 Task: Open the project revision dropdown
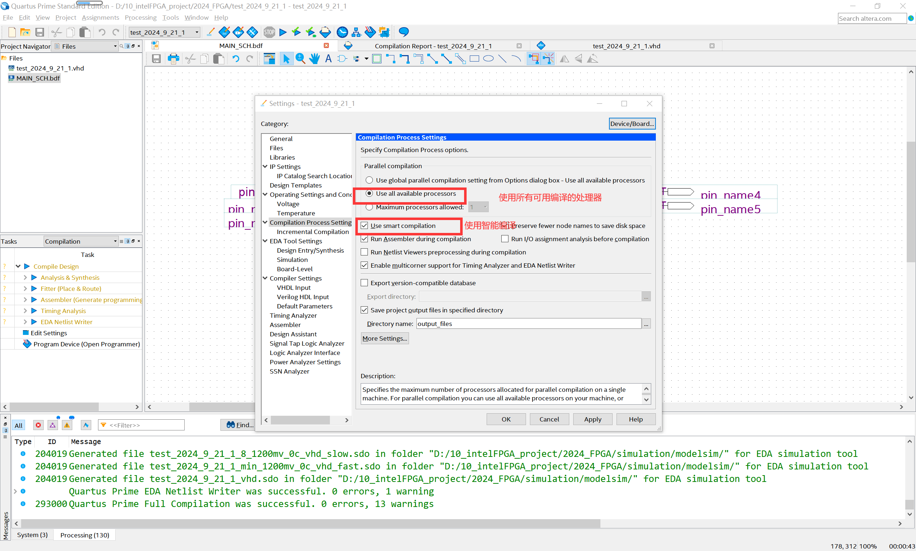pos(197,32)
